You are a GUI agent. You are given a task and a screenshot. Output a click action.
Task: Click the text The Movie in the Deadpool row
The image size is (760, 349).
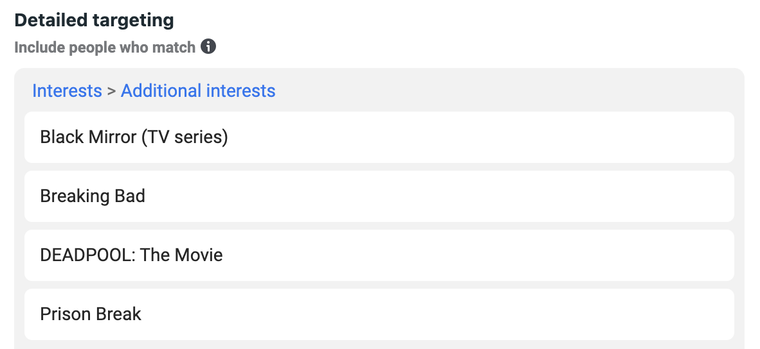[181, 255]
